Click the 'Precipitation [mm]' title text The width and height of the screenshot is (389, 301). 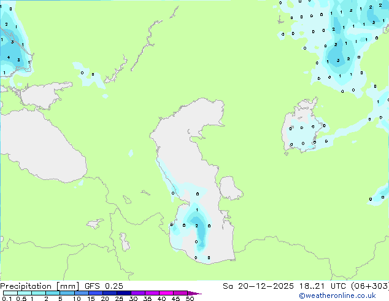click(40, 286)
